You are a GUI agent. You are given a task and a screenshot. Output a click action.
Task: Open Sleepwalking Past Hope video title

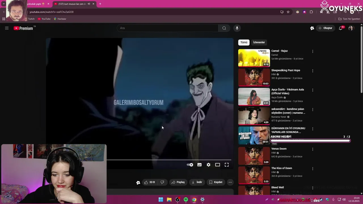tap(286, 70)
